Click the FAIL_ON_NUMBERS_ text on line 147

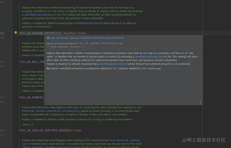pyautogui.click(x=32, y=98)
